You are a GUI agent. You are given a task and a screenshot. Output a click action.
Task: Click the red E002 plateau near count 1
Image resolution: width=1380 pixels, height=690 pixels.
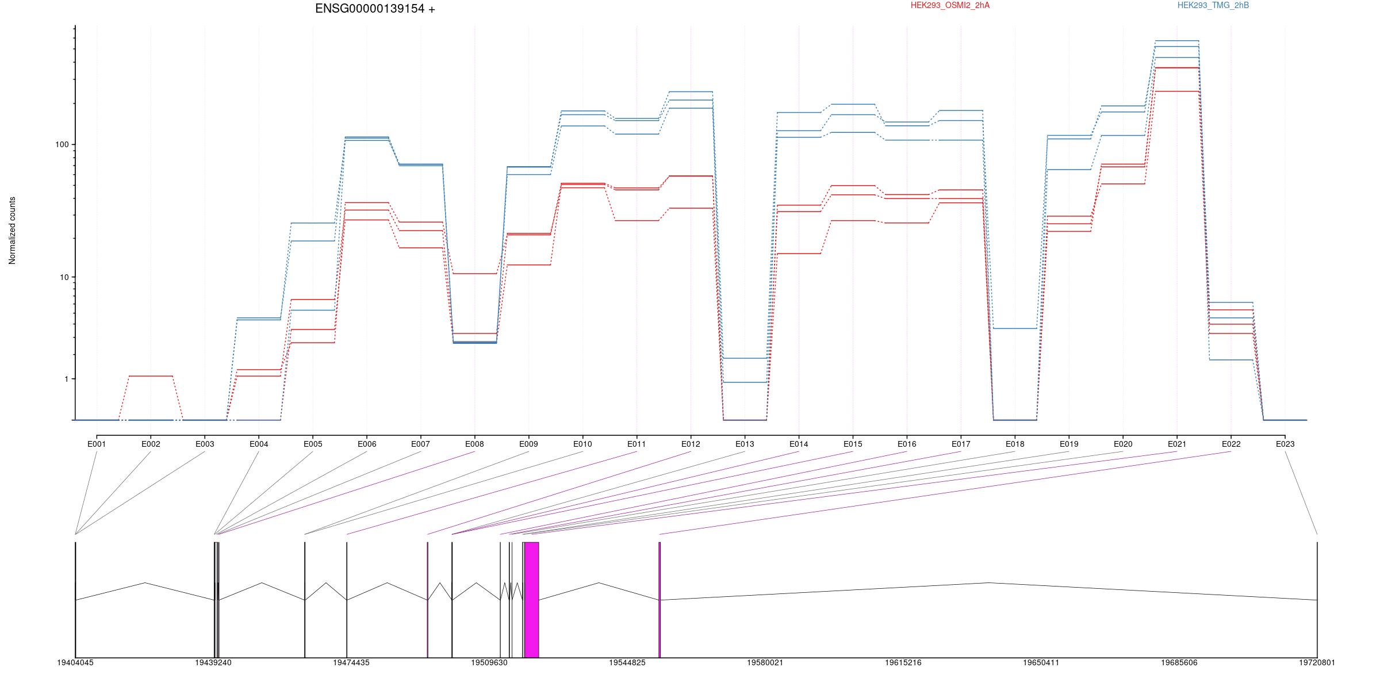pyautogui.click(x=151, y=376)
